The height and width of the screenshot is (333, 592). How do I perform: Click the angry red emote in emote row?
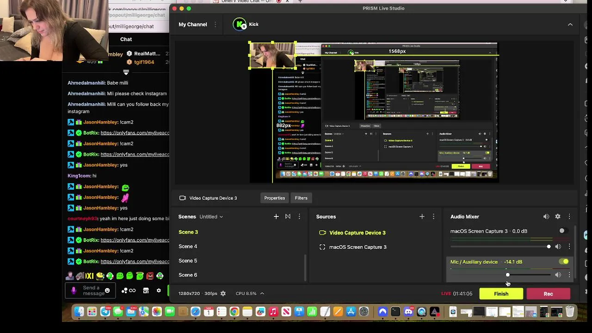coord(150,276)
